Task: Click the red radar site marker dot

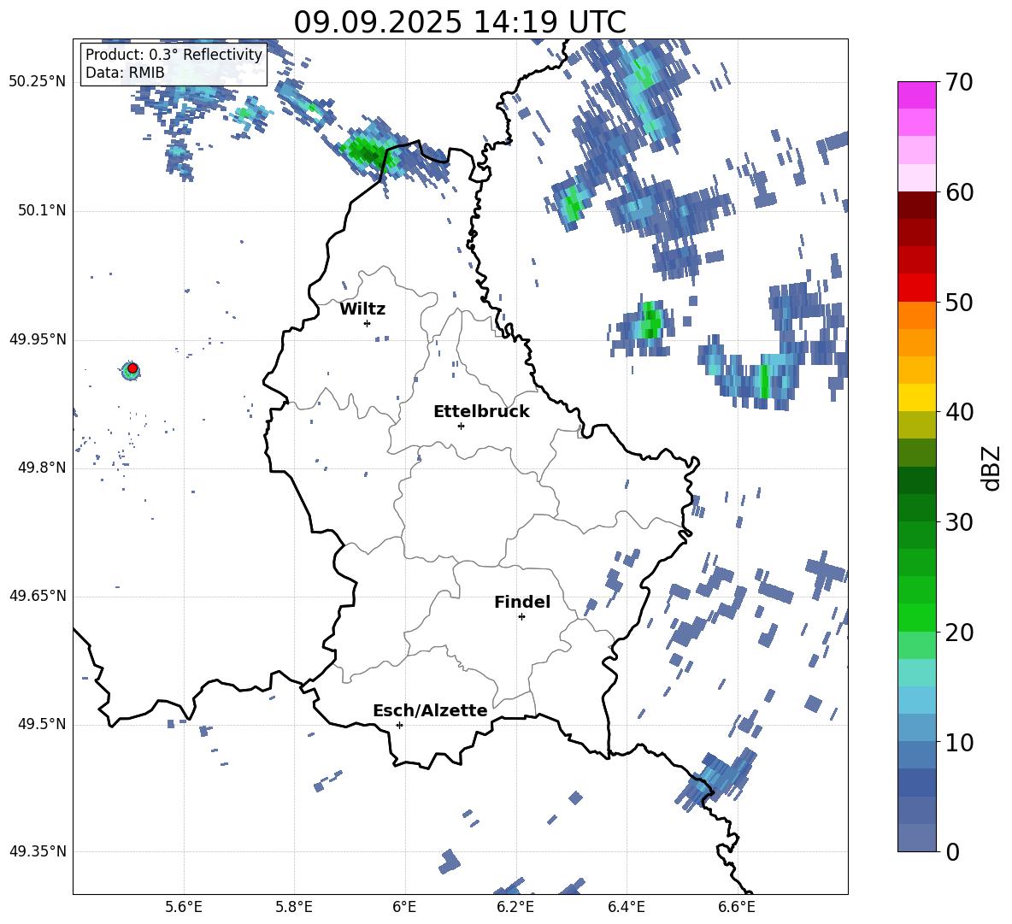Action: click(132, 368)
